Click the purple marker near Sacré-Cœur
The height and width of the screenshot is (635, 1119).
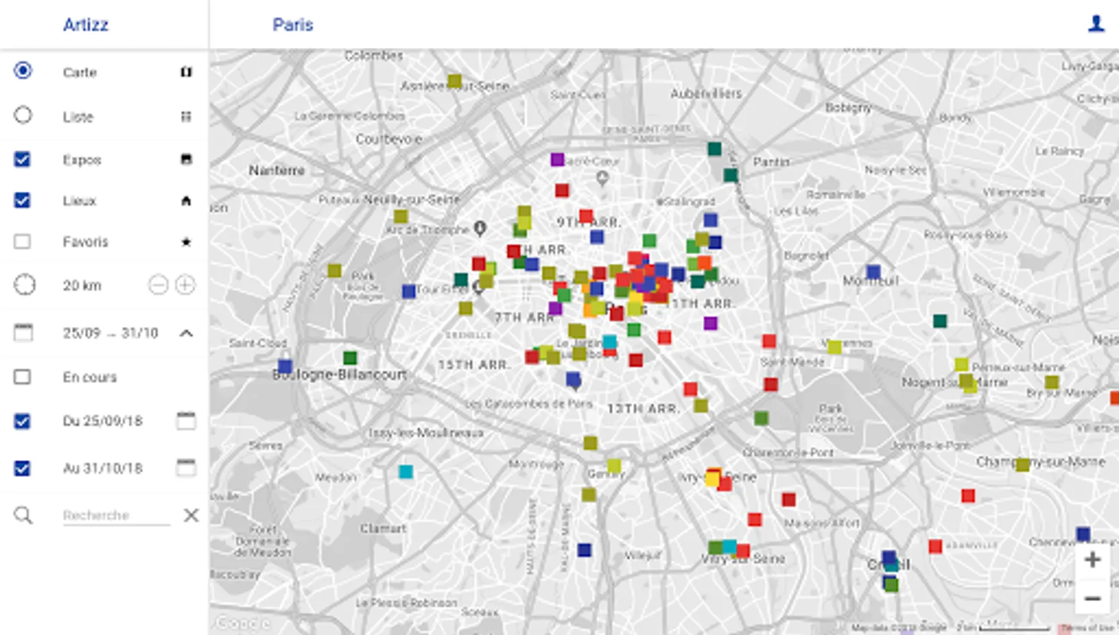557,159
